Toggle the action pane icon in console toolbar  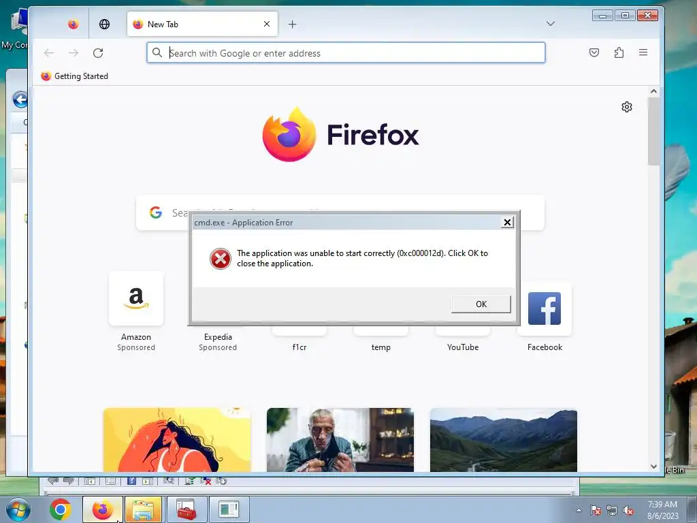click(148, 481)
